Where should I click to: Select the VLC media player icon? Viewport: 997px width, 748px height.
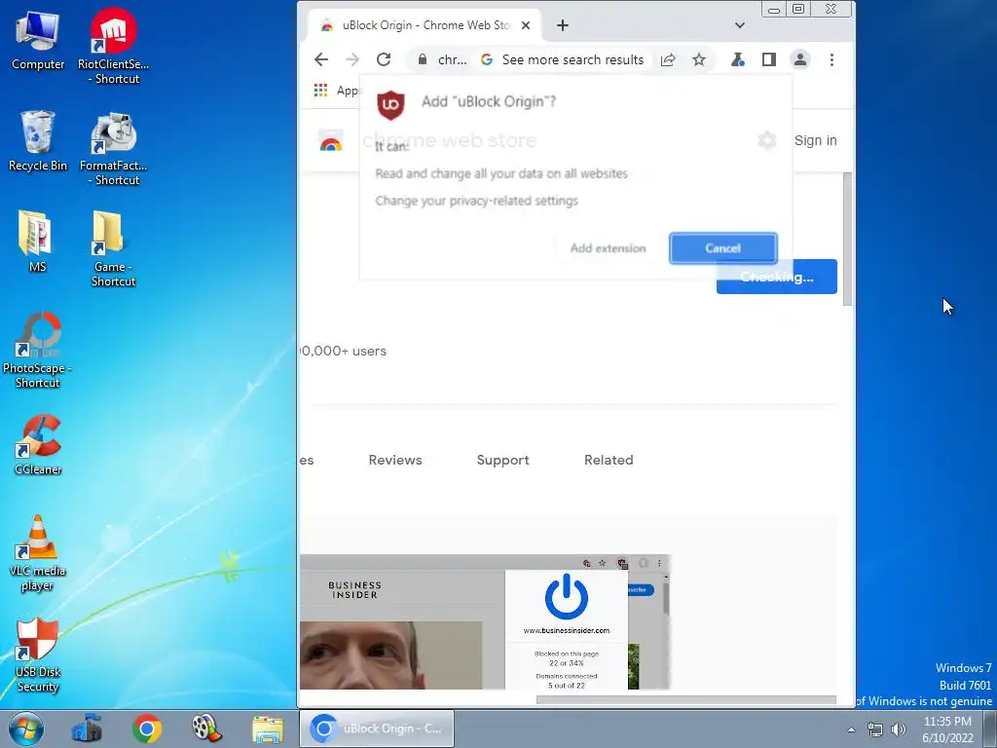click(37, 553)
